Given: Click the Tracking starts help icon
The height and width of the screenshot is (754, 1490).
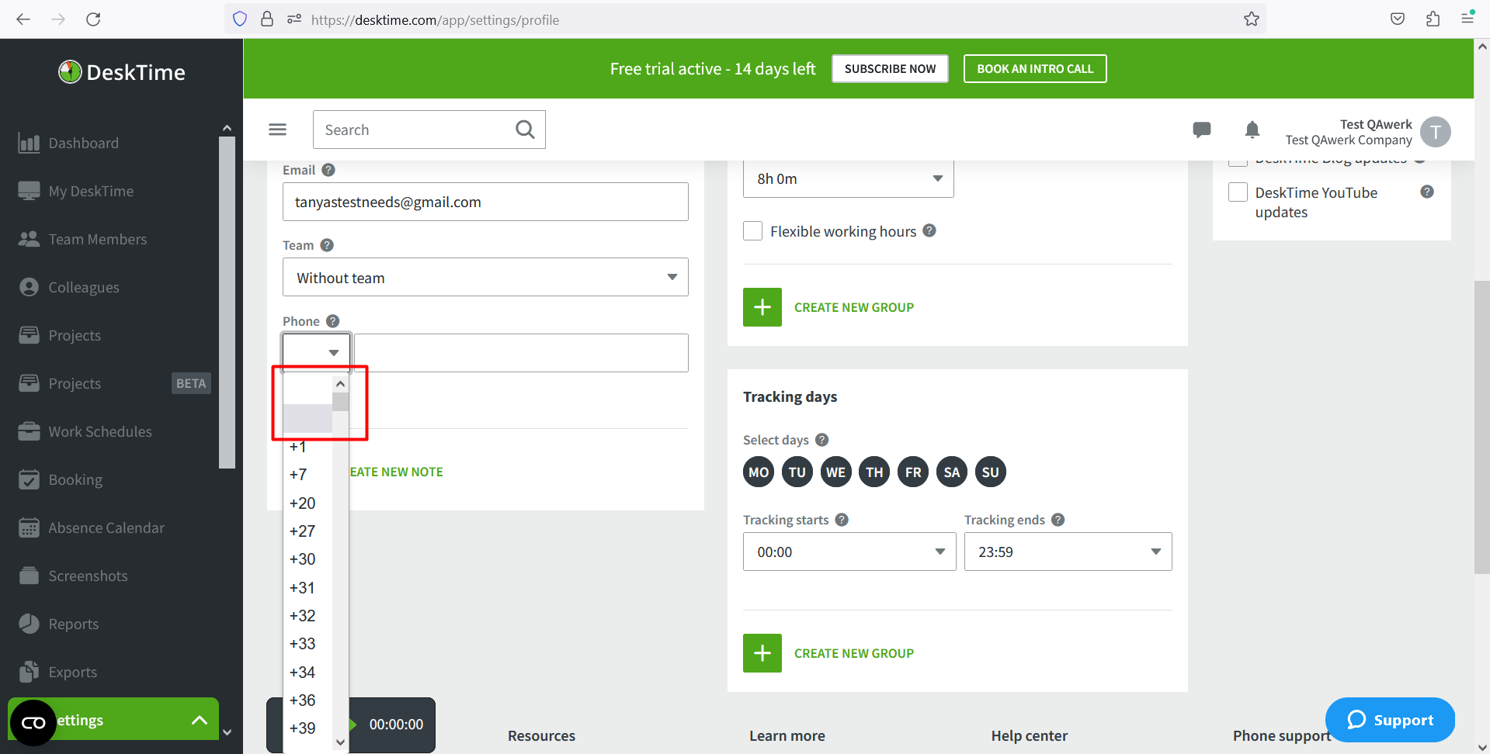Looking at the screenshot, I should 842,520.
